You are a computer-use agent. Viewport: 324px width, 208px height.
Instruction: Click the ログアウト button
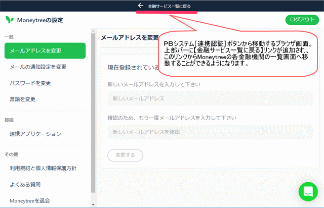point(302,20)
